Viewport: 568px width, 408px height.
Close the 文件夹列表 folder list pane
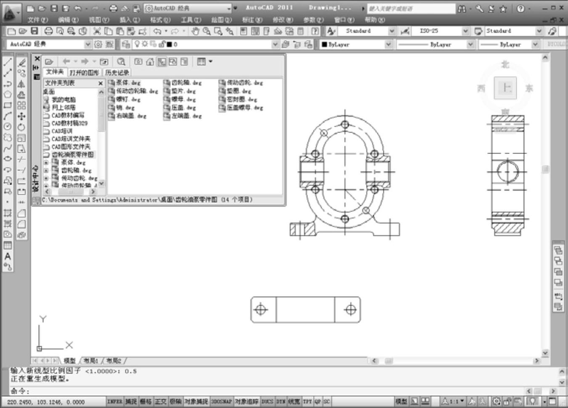click(x=101, y=83)
